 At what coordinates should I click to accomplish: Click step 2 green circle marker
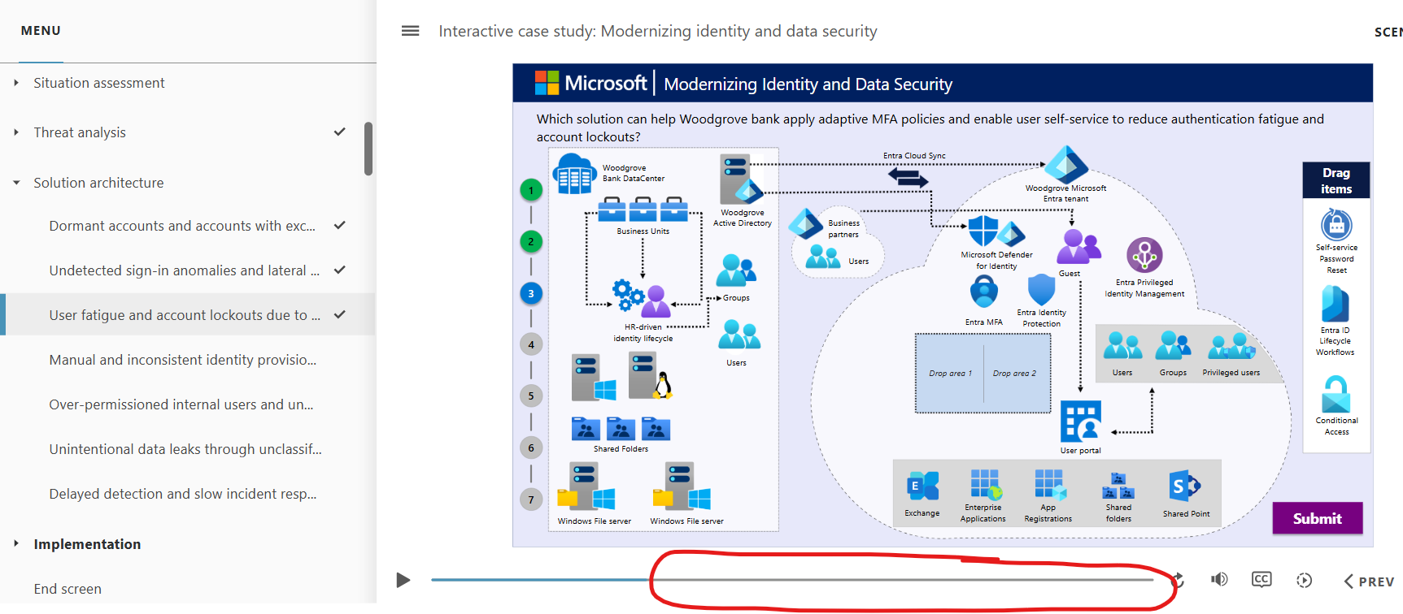point(531,241)
